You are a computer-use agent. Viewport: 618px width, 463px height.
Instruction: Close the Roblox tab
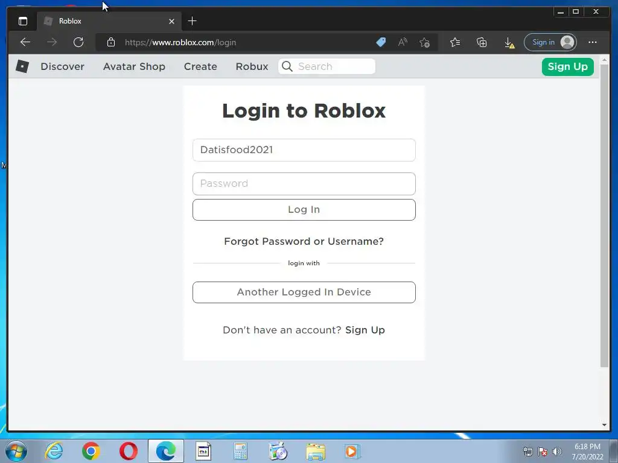point(171,21)
